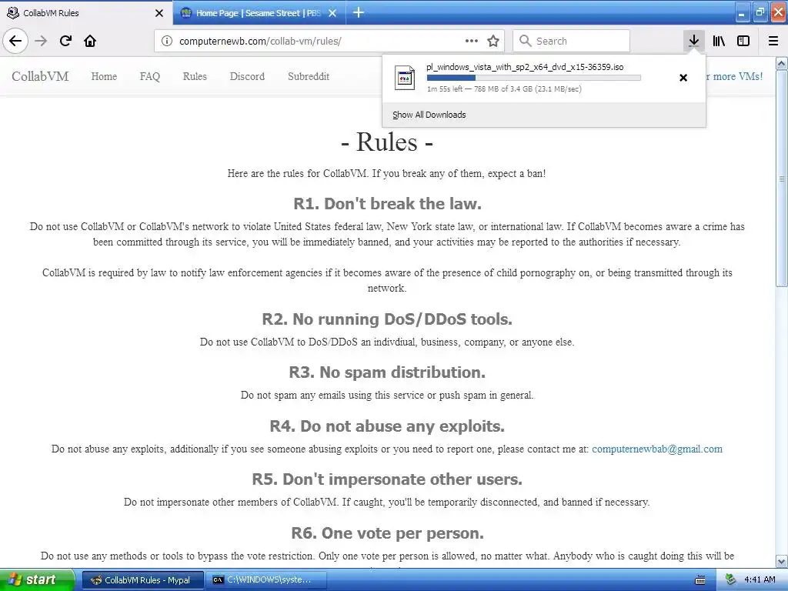
Task: Go to Home in site navigation
Action: 104,76
